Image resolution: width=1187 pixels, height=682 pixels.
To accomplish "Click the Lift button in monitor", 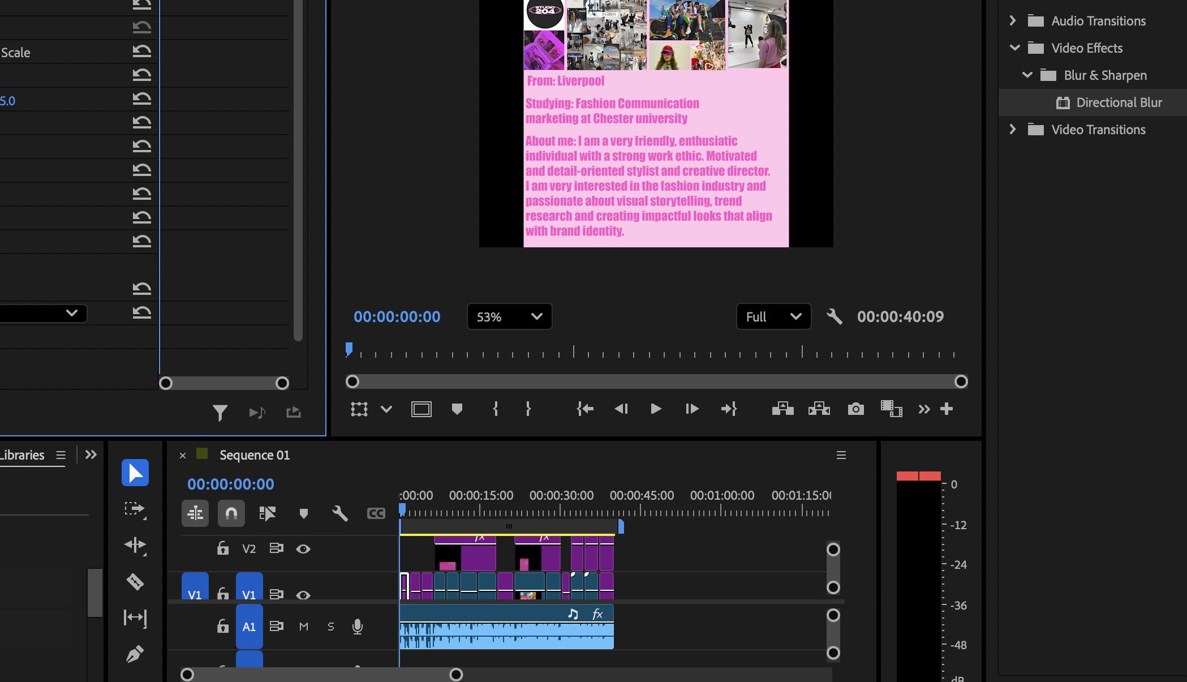I will 782,409.
